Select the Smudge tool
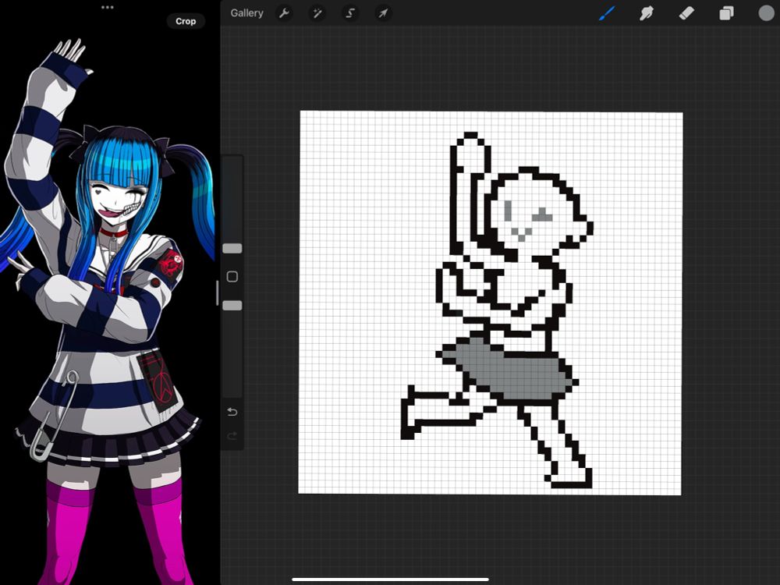 (x=646, y=13)
